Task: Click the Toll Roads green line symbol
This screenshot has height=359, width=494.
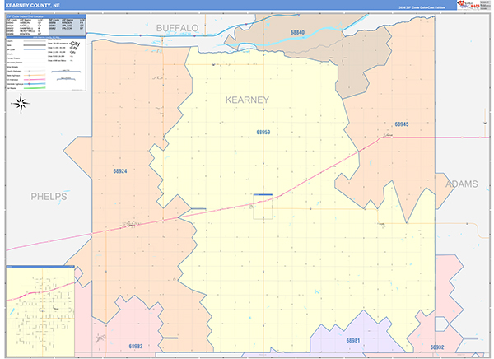Action: tap(35, 88)
